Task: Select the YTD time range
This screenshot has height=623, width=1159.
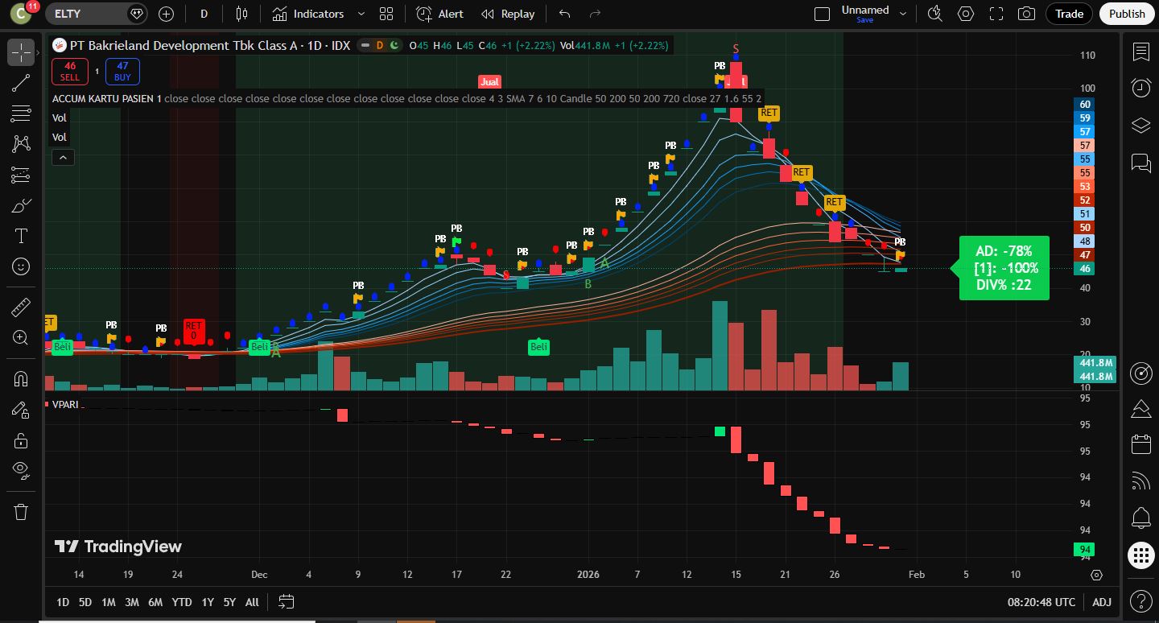Action: (x=182, y=602)
